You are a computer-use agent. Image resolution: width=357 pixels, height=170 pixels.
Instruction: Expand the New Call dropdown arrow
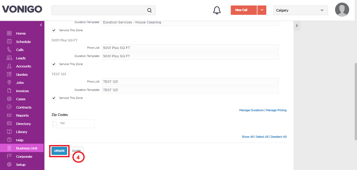click(x=262, y=10)
